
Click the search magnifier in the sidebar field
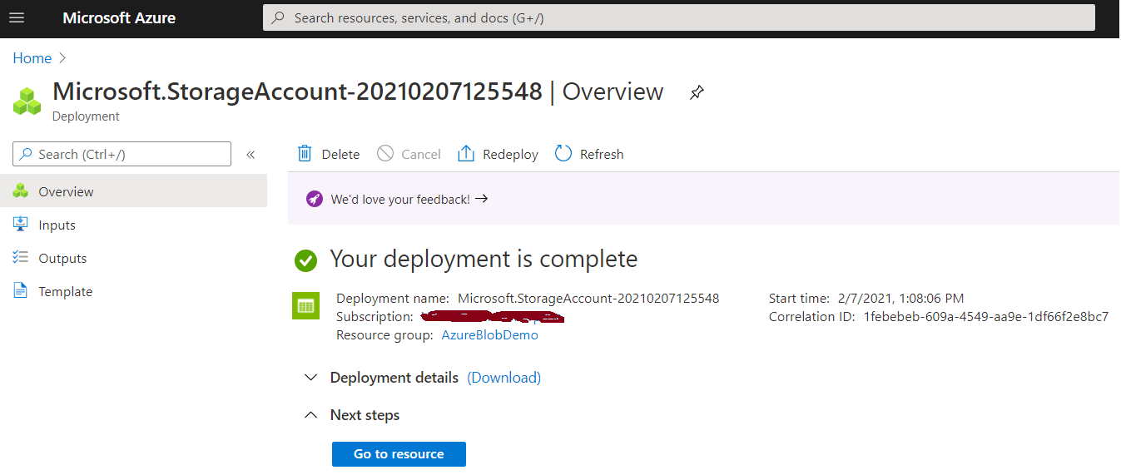click(x=27, y=154)
